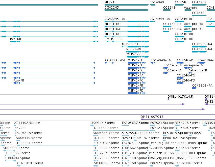Click protein label "MEP-1-PG"
The height and width of the screenshot is (167, 215).
pos(136,81)
